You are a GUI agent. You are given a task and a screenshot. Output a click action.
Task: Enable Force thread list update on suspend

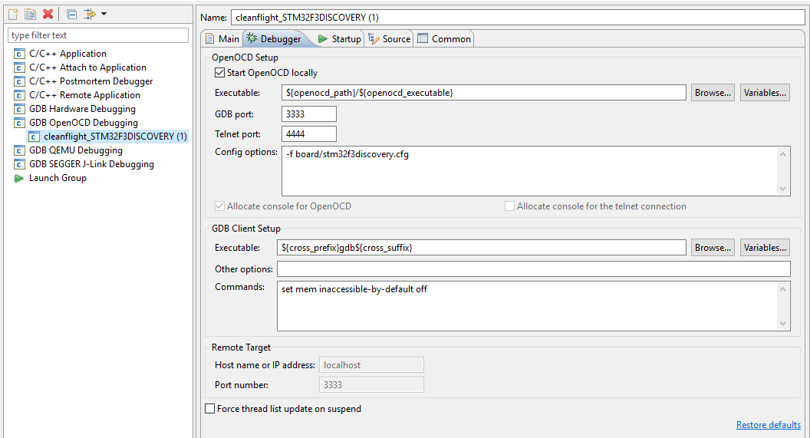[x=210, y=409]
